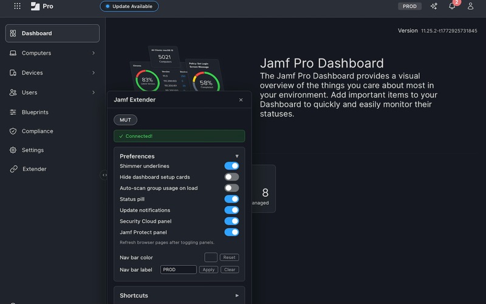Open the Nav bar color swatch
Viewport: 486px width, 304px height.
point(211,257)
